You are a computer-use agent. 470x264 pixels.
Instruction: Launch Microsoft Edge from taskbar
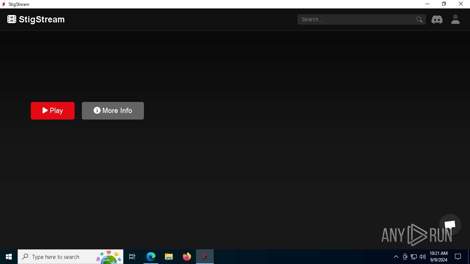pyautogui.click(x=151, y=257)
